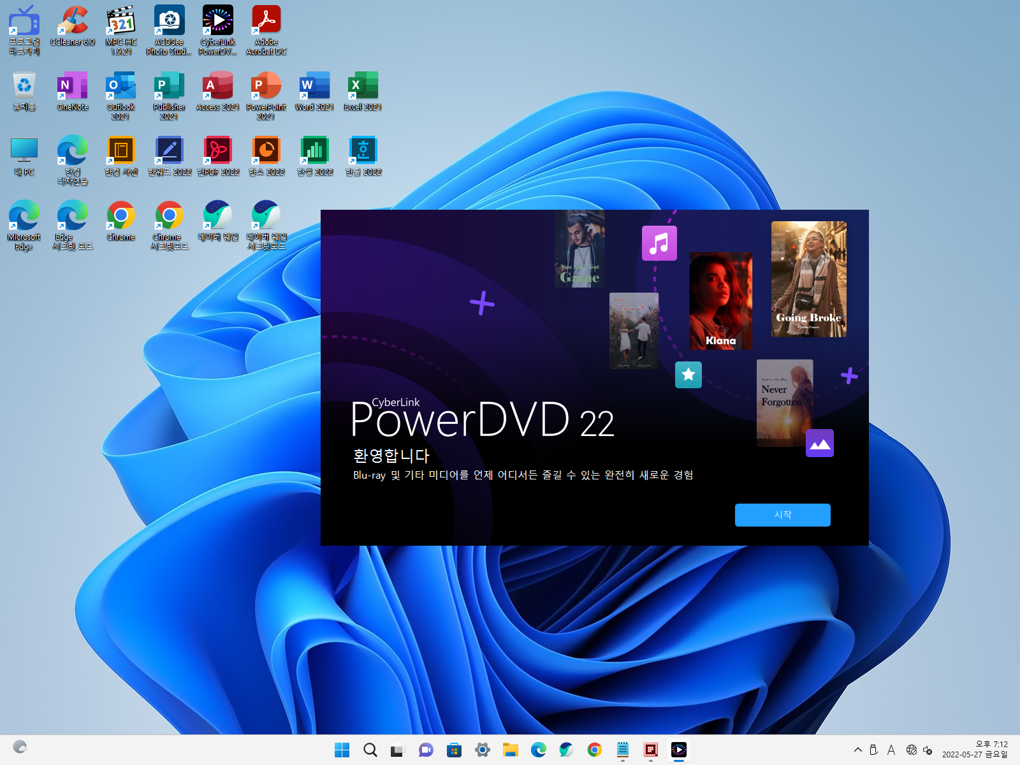This screenshot has height=765, width=1020.
Task: Open 한글 2022 shortcut
Action: (363, 156)
